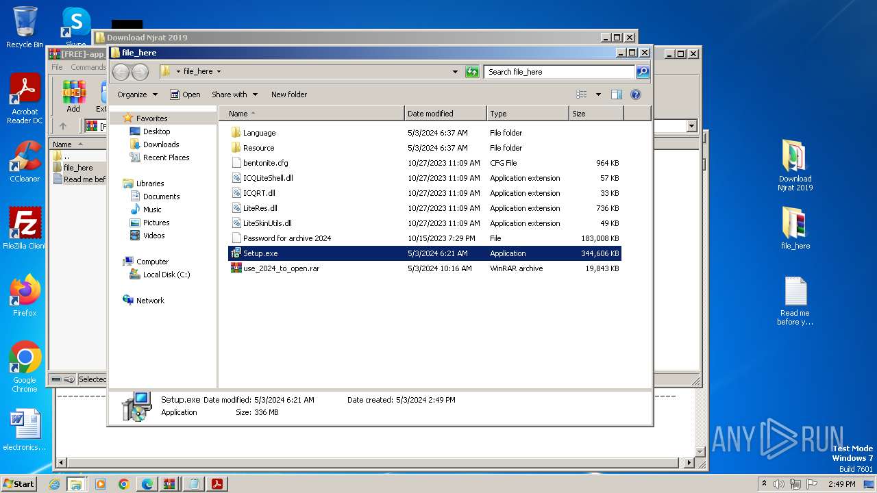Open Internet Explorer from taskbar
The height and width of the screenshot is (493, 877).
(x=54, y=484)
